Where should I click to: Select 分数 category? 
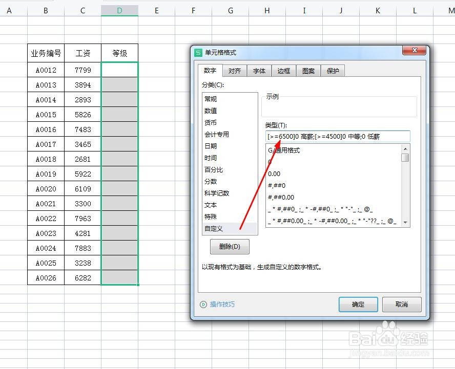(x=230, y=182)
